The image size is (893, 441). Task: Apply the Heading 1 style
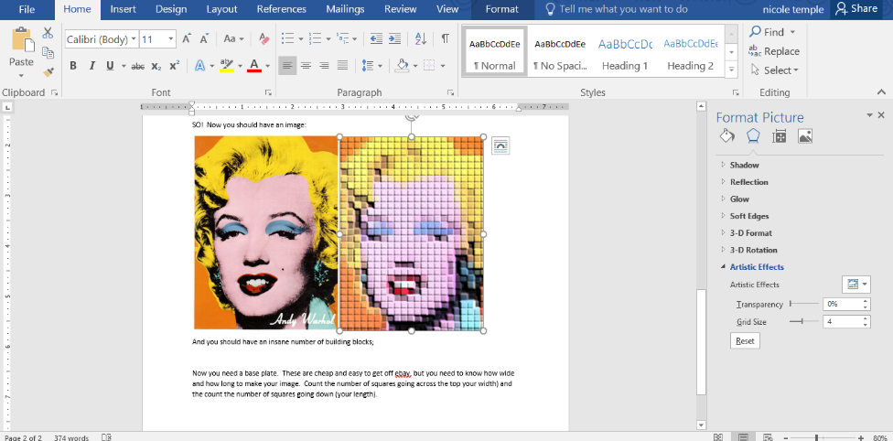click(x=625, y=54)
